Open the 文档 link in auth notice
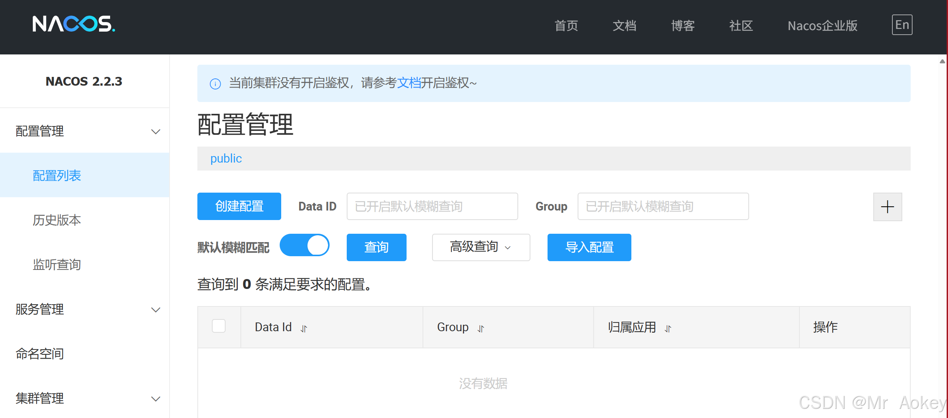 pyautogui.click(x=409, y=83)
